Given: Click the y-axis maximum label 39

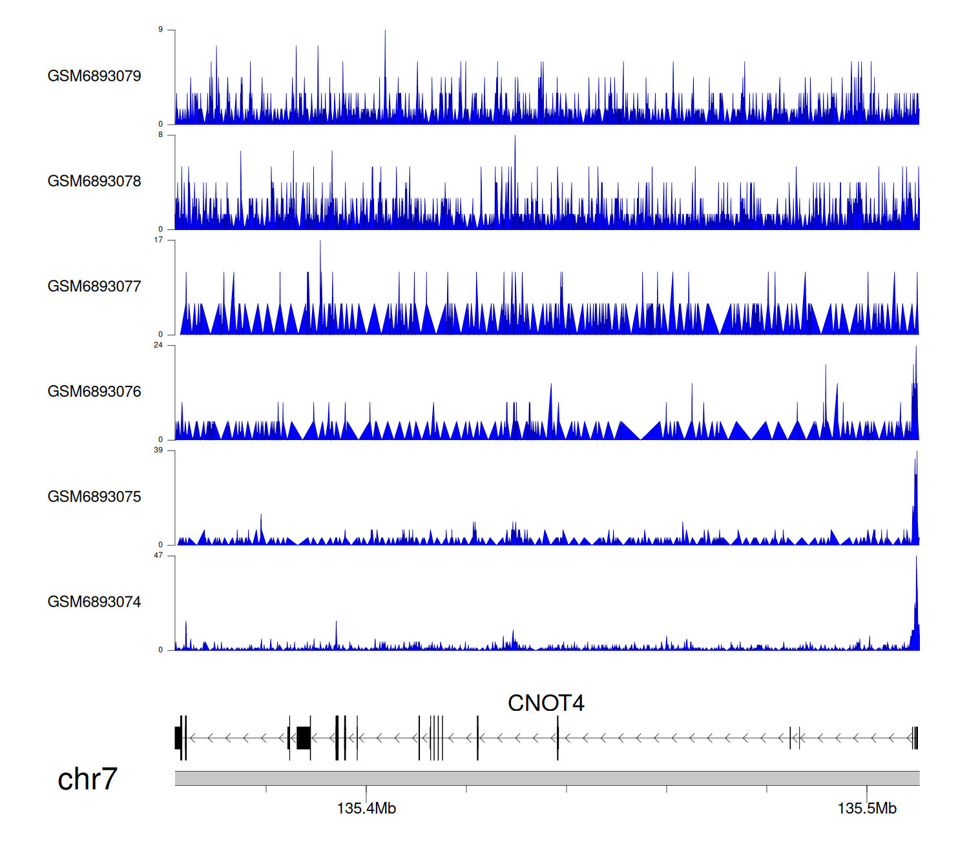Looking at the screenshot, I should (x=158, y=450).
